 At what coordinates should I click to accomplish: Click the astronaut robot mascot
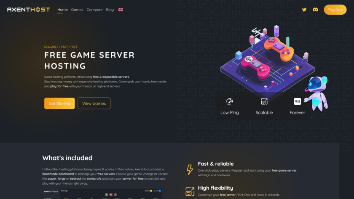coord(317,93)
